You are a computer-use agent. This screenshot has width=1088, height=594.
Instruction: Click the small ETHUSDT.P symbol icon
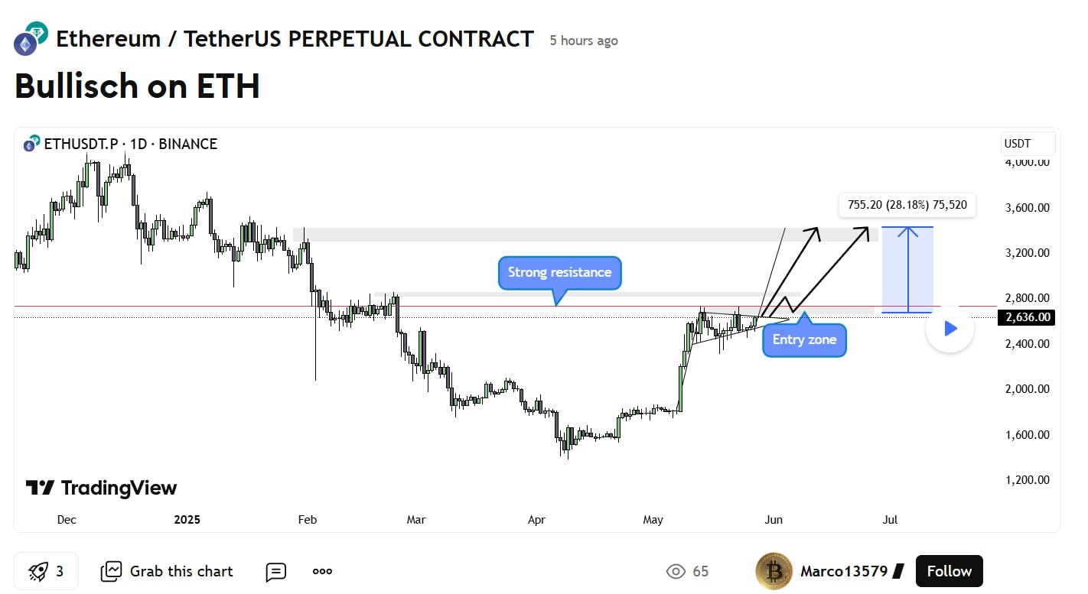point(31,144)
